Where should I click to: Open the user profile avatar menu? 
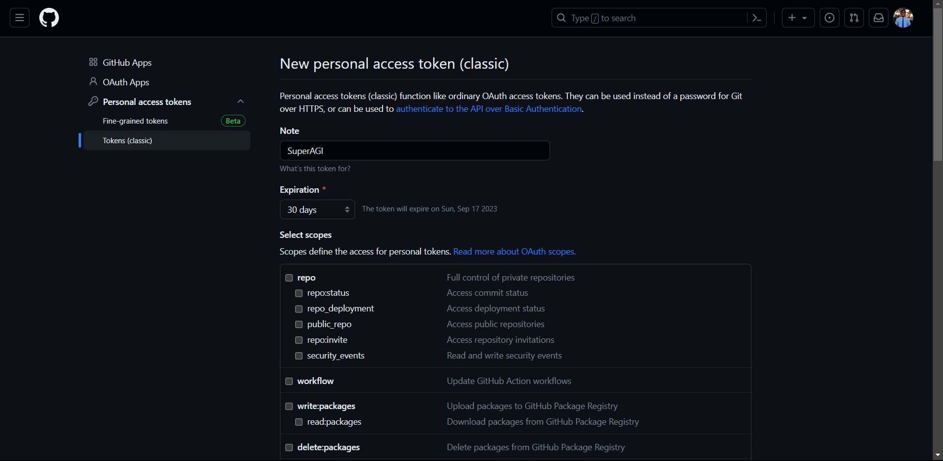903,18
